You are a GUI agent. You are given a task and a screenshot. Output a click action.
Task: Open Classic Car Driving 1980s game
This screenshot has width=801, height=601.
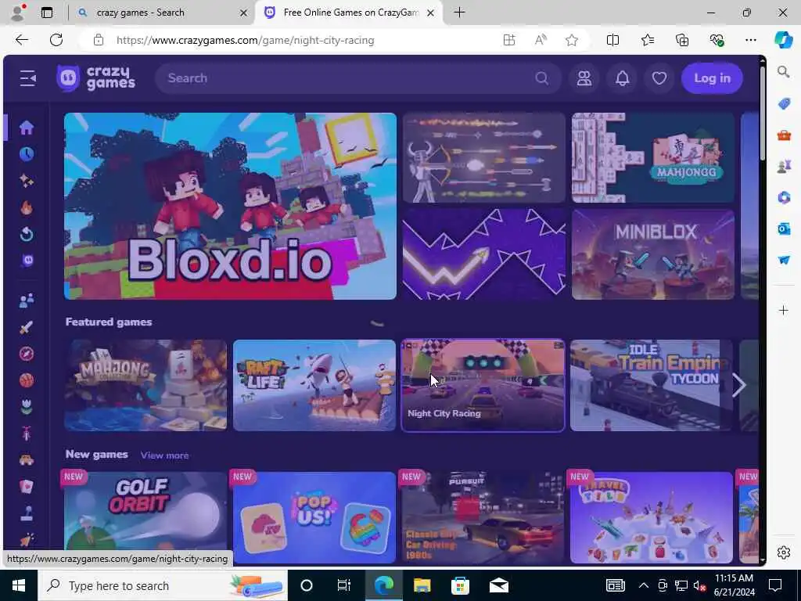click(483, 517)
